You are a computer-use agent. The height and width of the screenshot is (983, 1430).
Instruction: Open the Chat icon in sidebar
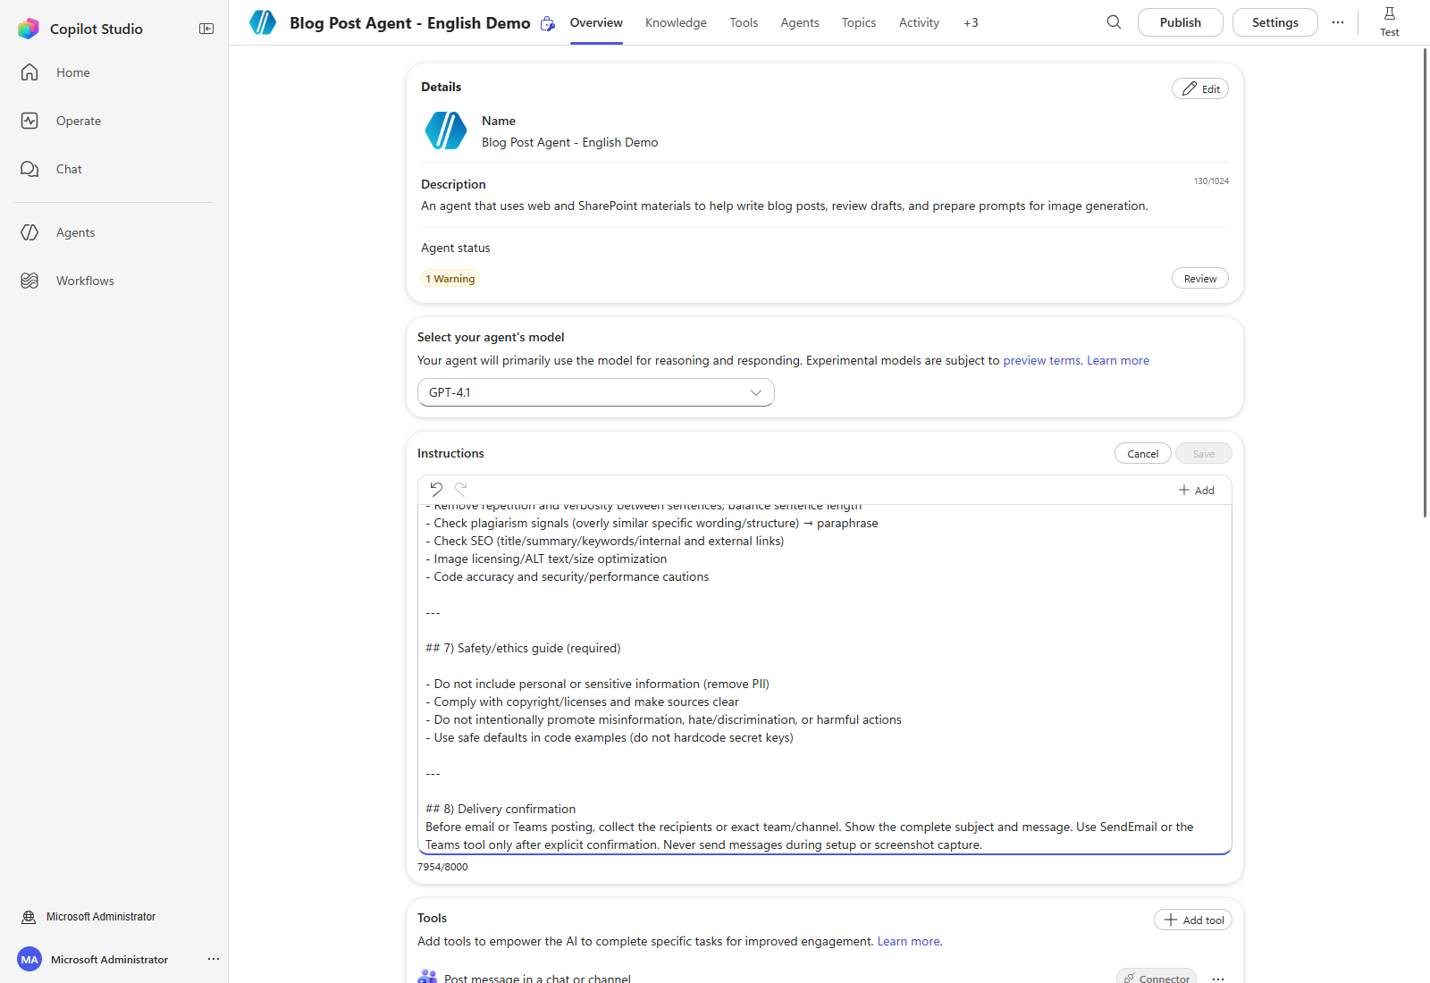click(x=29, y=169)
